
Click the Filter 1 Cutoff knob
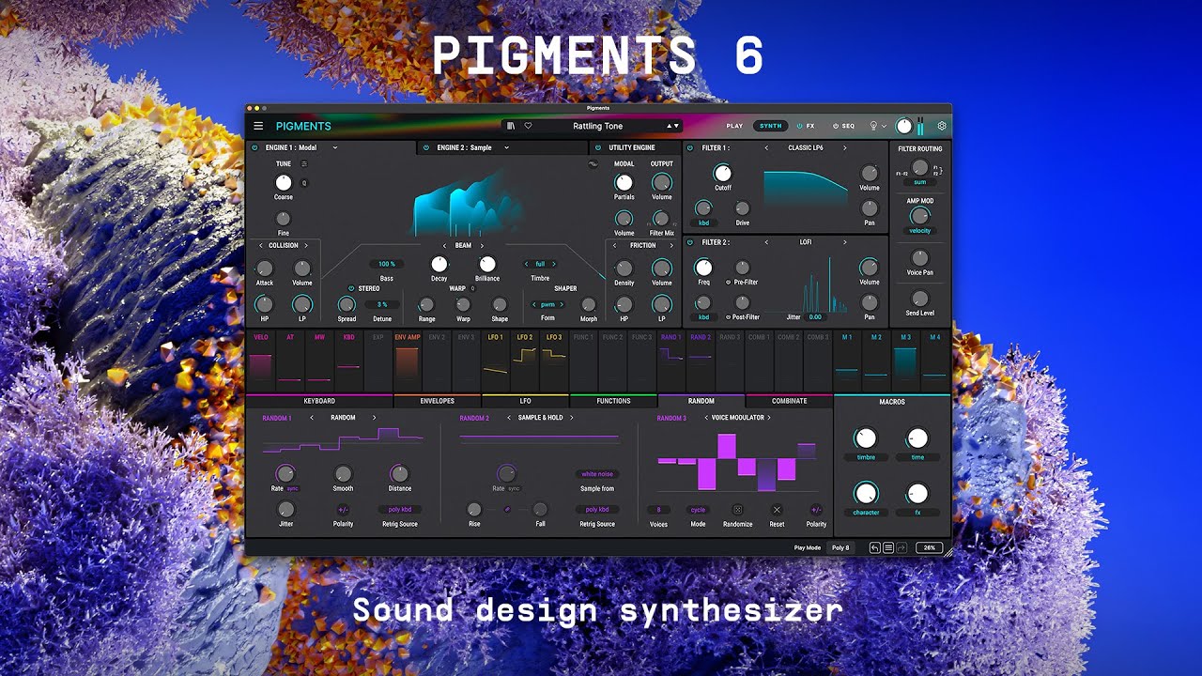click(722, 173)
